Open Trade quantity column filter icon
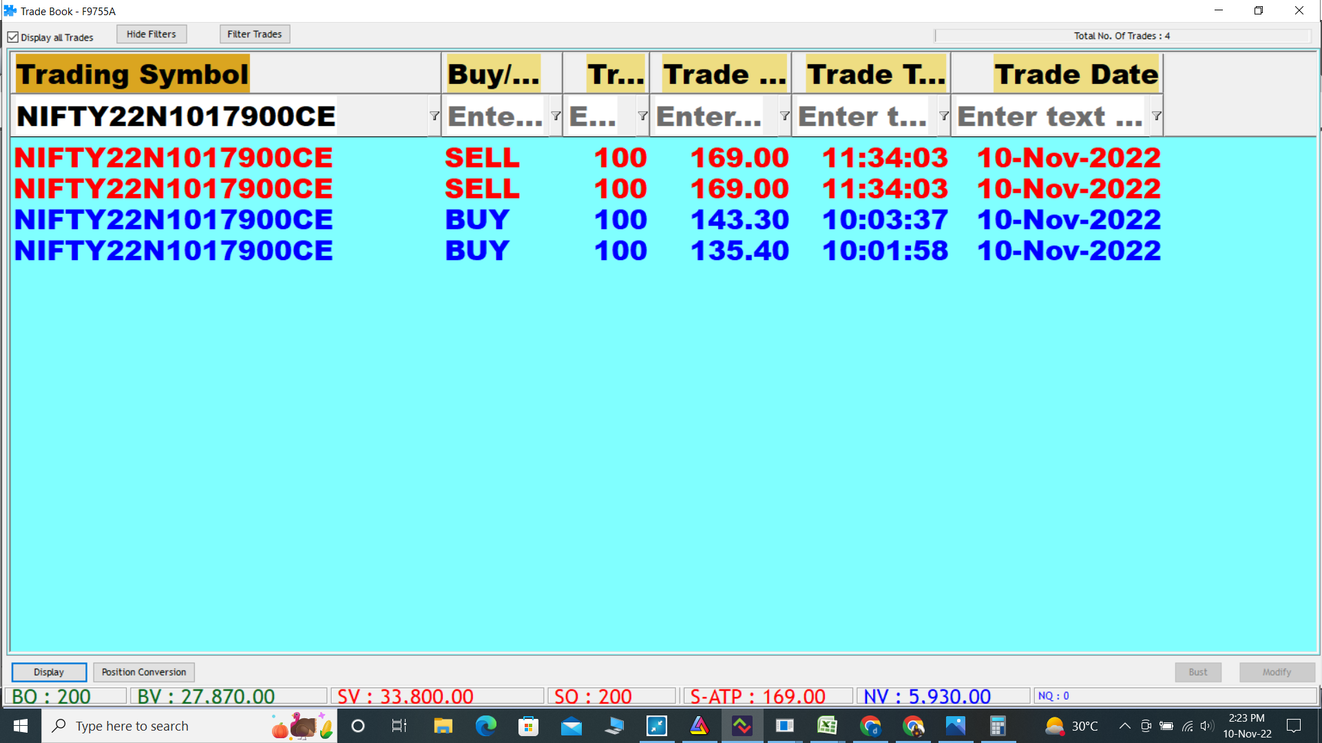1322x743 pixels. point(642,116)
